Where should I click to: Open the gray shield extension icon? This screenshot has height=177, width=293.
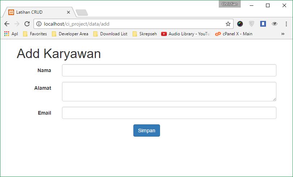[252, 24]
